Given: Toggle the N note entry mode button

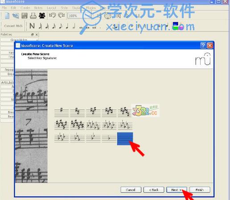Looking at the screenshot, I should pyautogui.click(x=32, y=26).
